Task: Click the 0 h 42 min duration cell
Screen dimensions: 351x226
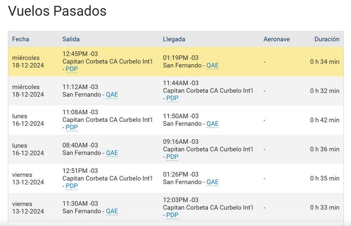Action: click(324, 120)
